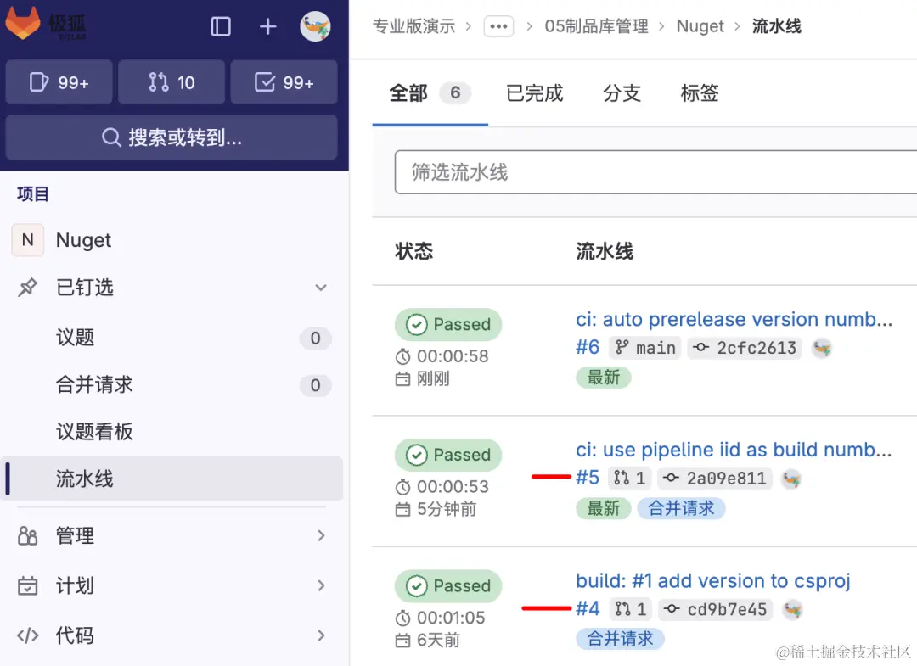917x666 pixels.
Task: Open the plus create-new menu icon
Action: (x=267, y=26)
